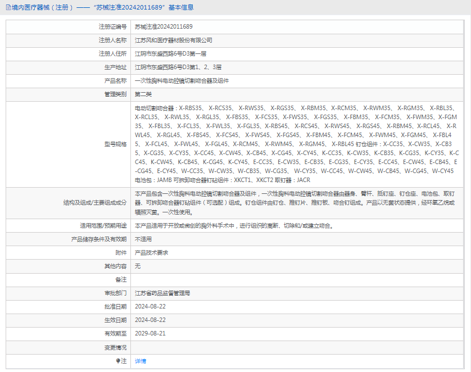Click the 备注 label
The image size is (471, 372).
click(x=121, y=280)
